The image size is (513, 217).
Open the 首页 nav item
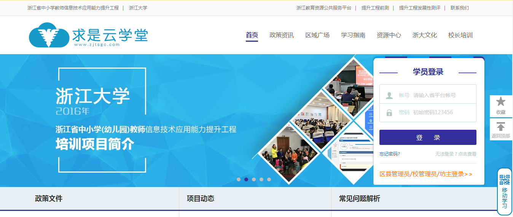(252, 35)
